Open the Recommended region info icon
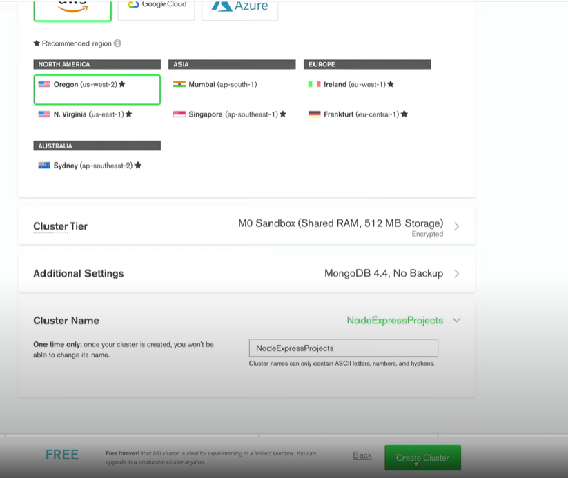 (x=117, y=43)
